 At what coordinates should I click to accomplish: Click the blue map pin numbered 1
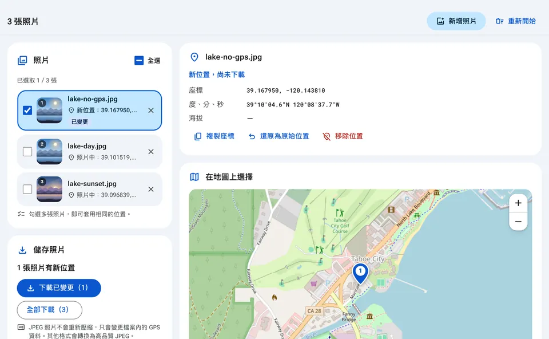[360, 273]
